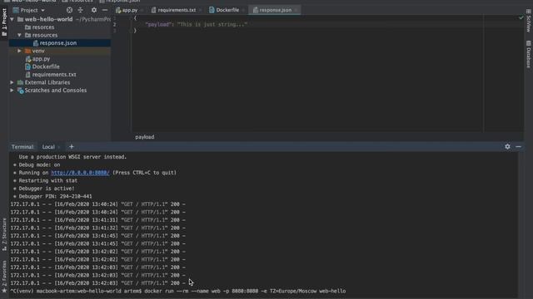Open the Database side panel
The width and height of the screenshot is (533, 299).
[529, 54]
